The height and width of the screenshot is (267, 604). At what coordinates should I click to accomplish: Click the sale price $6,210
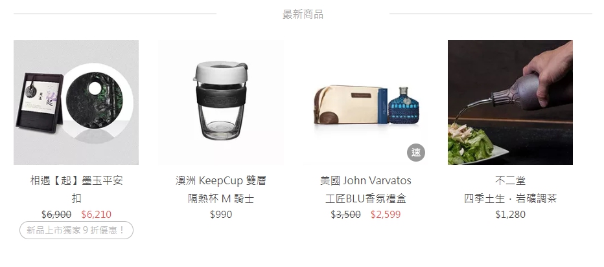click(97, 215)
